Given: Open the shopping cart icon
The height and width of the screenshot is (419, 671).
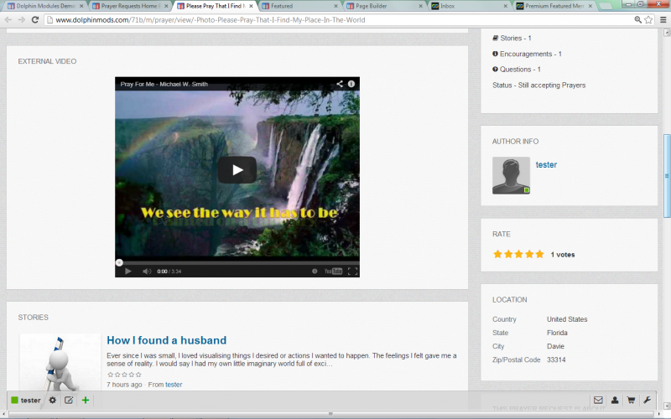Looking at the screenshot, I should tap(631, 401).
